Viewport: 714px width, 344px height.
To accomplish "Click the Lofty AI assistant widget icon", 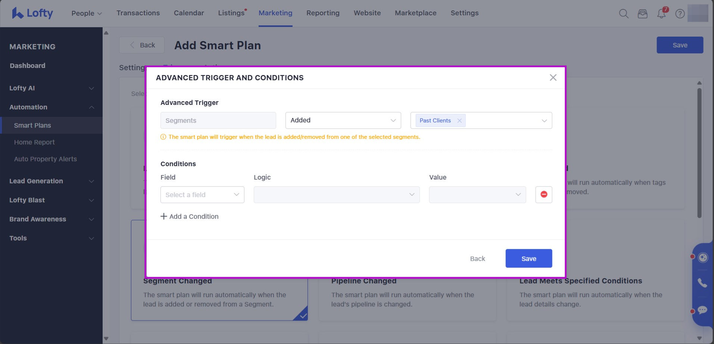I will [x=703, y=257].
